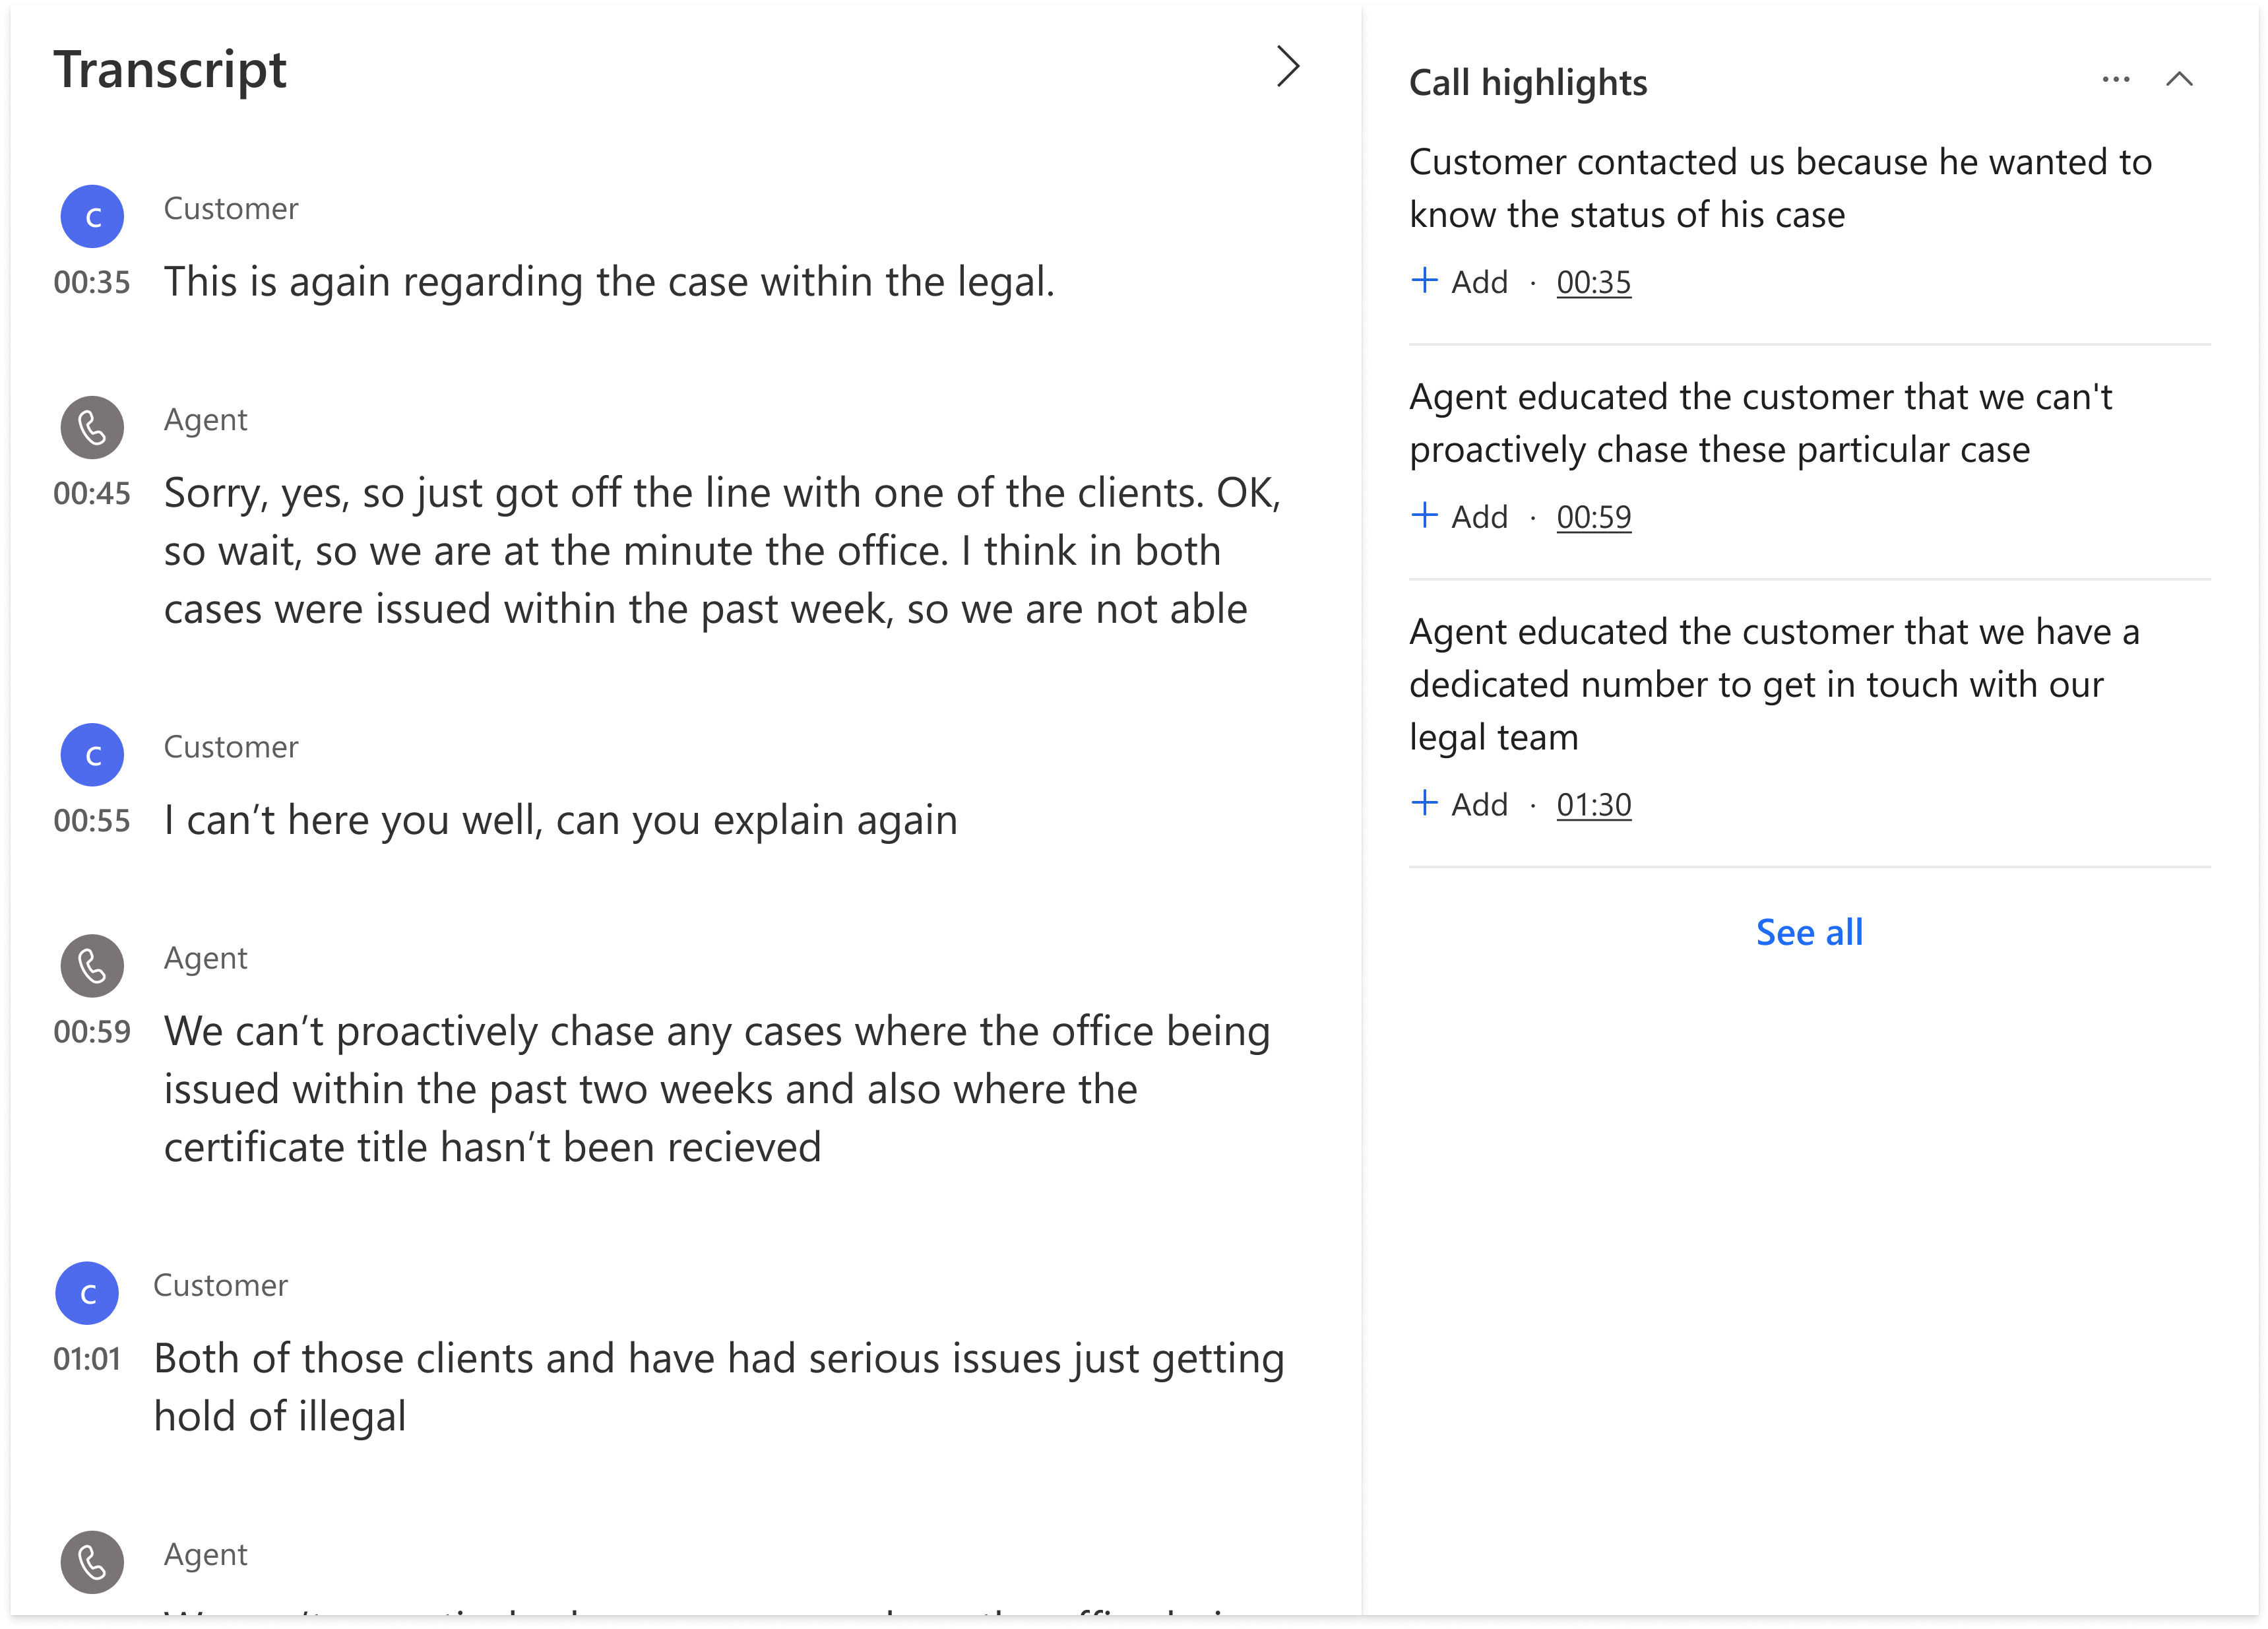Screen dimensions: 2268x1629
Task: Jump to 01:30 highlight timestamp link
Action: (x=1593, y=805)
